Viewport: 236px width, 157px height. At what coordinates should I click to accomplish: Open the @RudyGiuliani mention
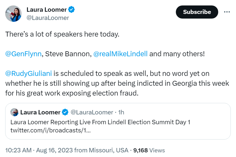tap(29, 73)
